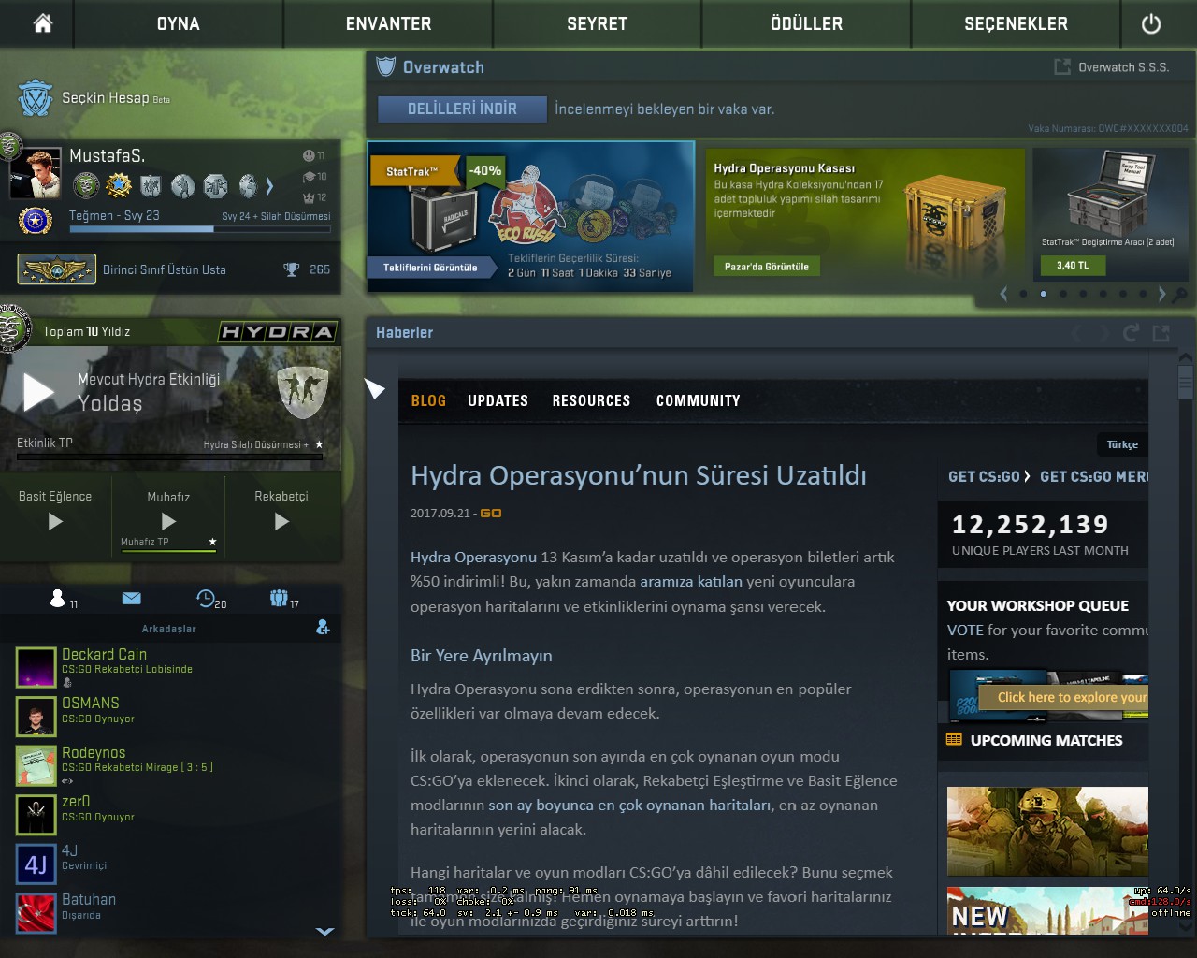Click the Teğmen rank emblem icon
Image resolution: width=1197 pixels, height=958 pixels.
(x=36, y=221)
